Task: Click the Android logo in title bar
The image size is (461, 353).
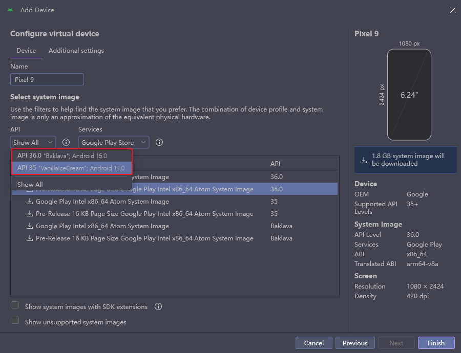Action: (10, 10)
